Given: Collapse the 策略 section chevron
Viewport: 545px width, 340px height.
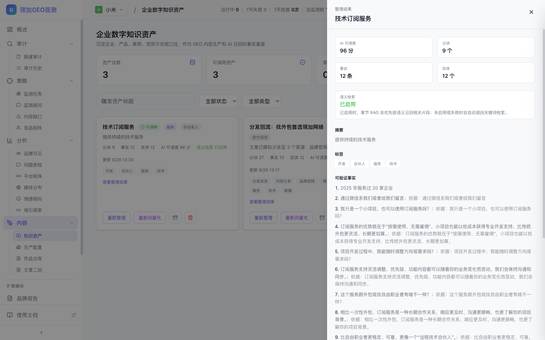Looking at the screenshot, I should pyautogui.click(x=72, y=81).
